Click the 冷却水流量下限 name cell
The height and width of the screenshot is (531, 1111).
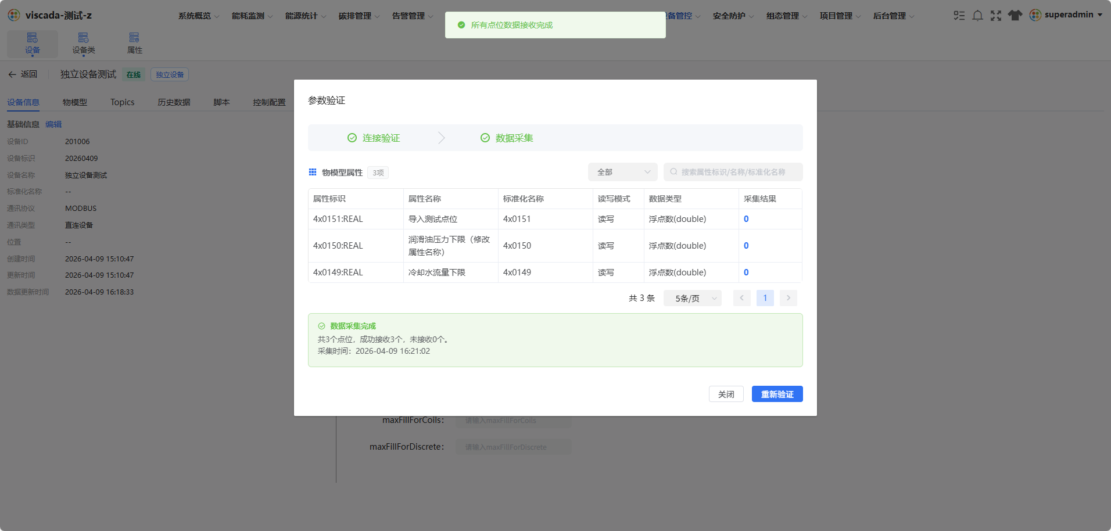(x=451, y=272)
